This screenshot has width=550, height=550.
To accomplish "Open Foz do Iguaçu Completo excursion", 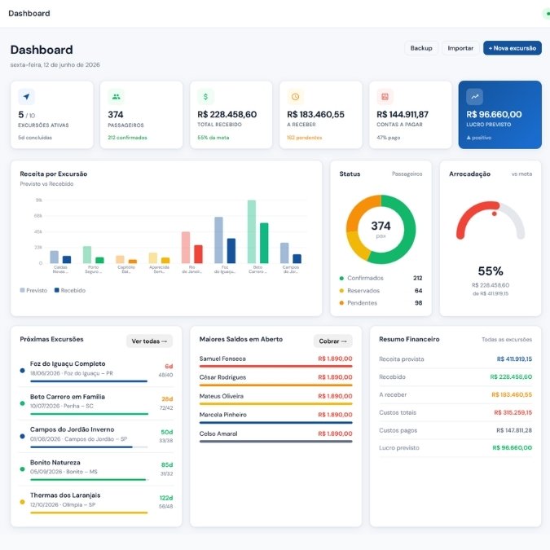I will click(96, 371).
